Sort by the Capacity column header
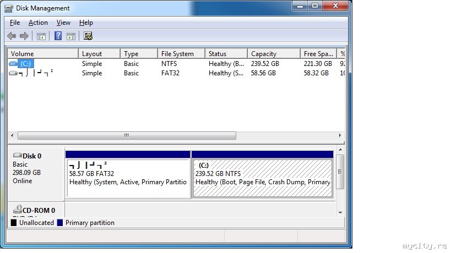 (274, 54)
